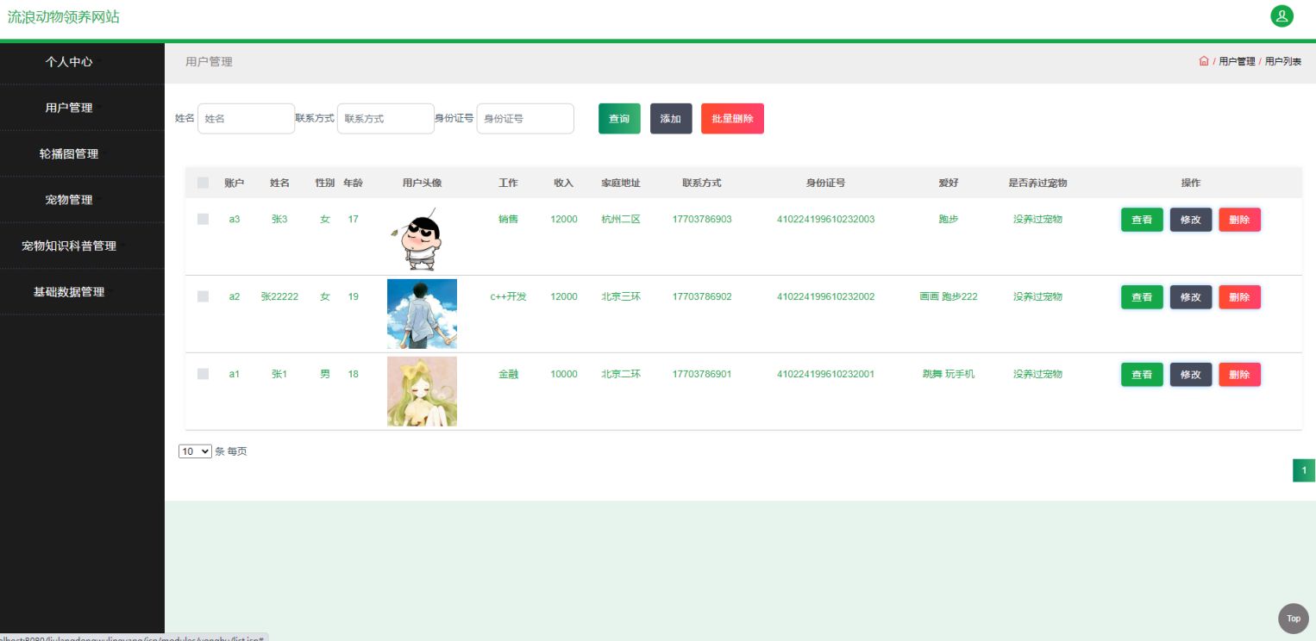Focus the 身份证号 search input
This screenshot has height=641, width=1316.
[x=525, y=119]
